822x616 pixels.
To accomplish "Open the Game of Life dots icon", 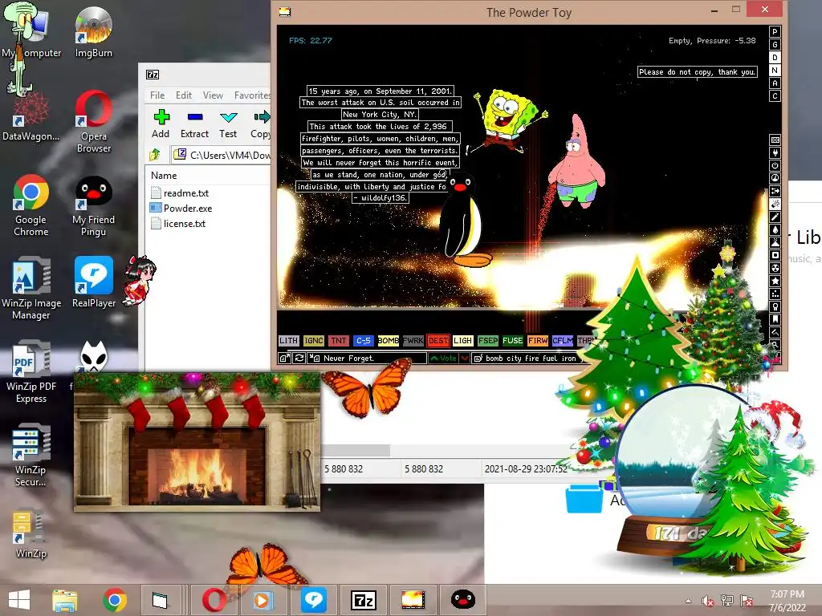I will point(775,294).
